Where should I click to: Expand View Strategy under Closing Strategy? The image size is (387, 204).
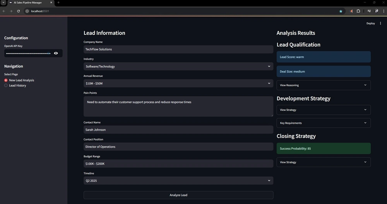324,162
